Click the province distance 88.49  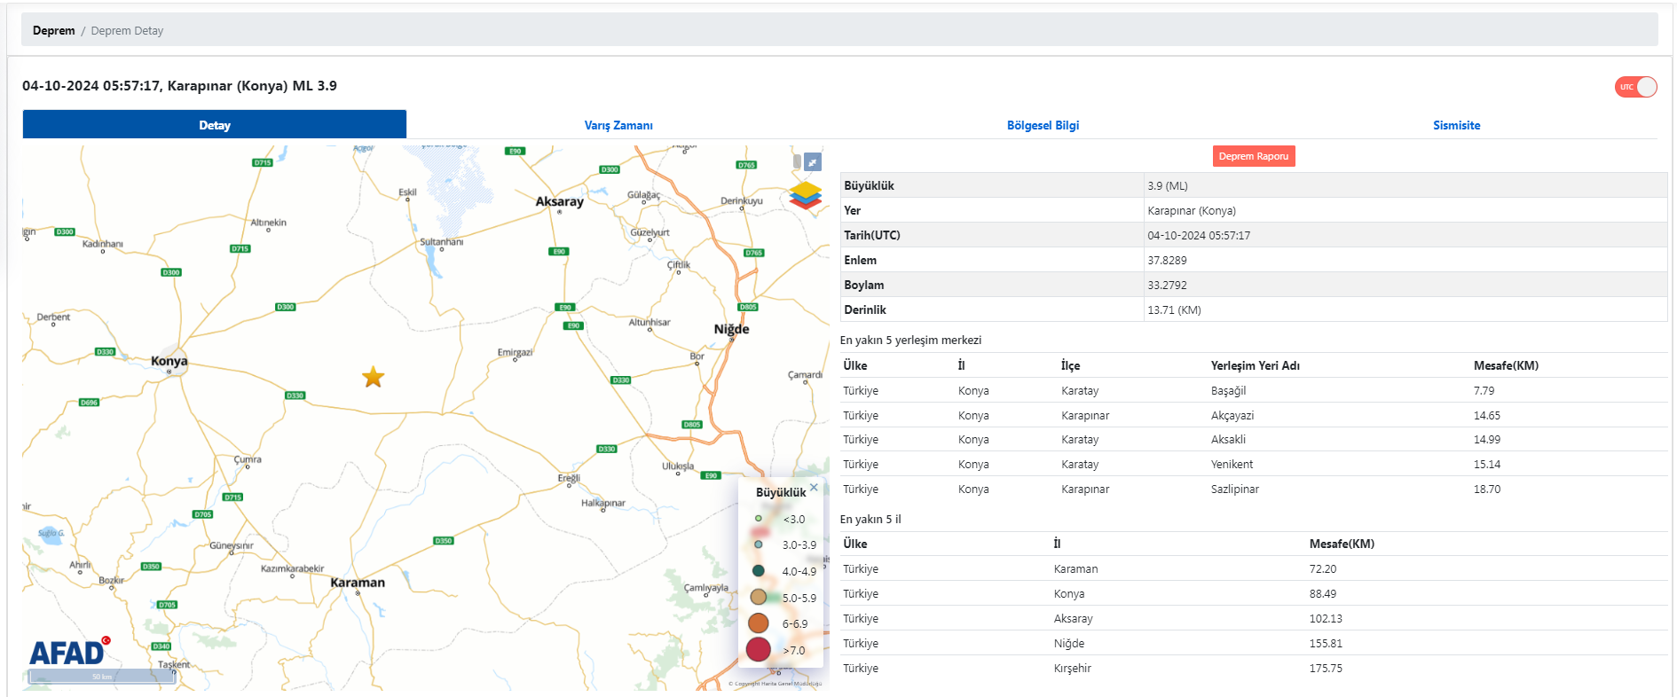coord(1322,593)
